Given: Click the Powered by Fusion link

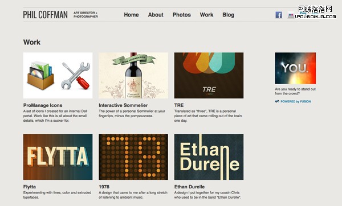Looking at the screenshot, I should [295, 101].
